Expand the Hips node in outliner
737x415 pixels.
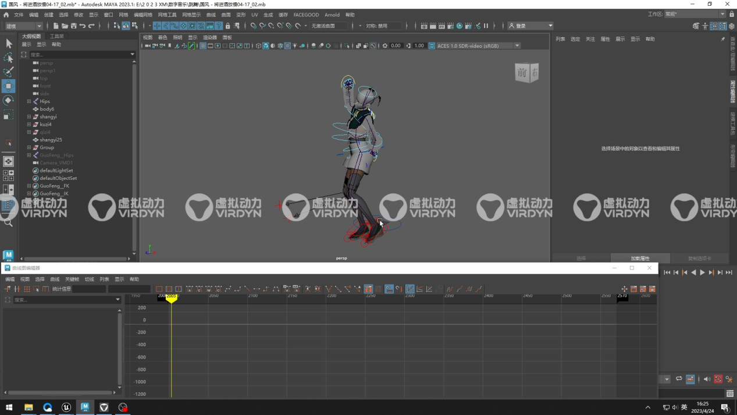[x=29, y=101]
